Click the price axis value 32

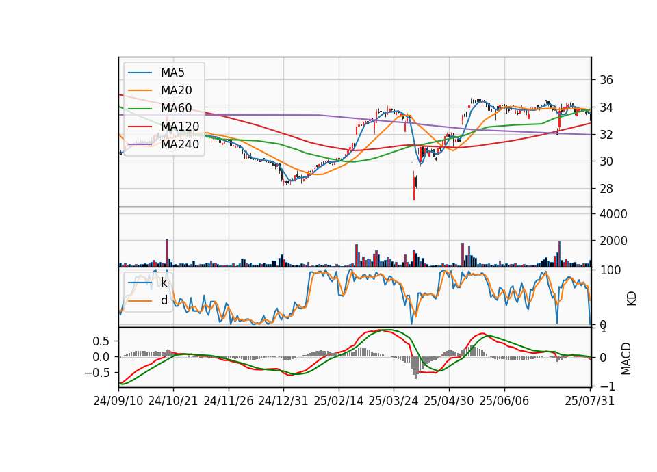(x=606, y=135)
